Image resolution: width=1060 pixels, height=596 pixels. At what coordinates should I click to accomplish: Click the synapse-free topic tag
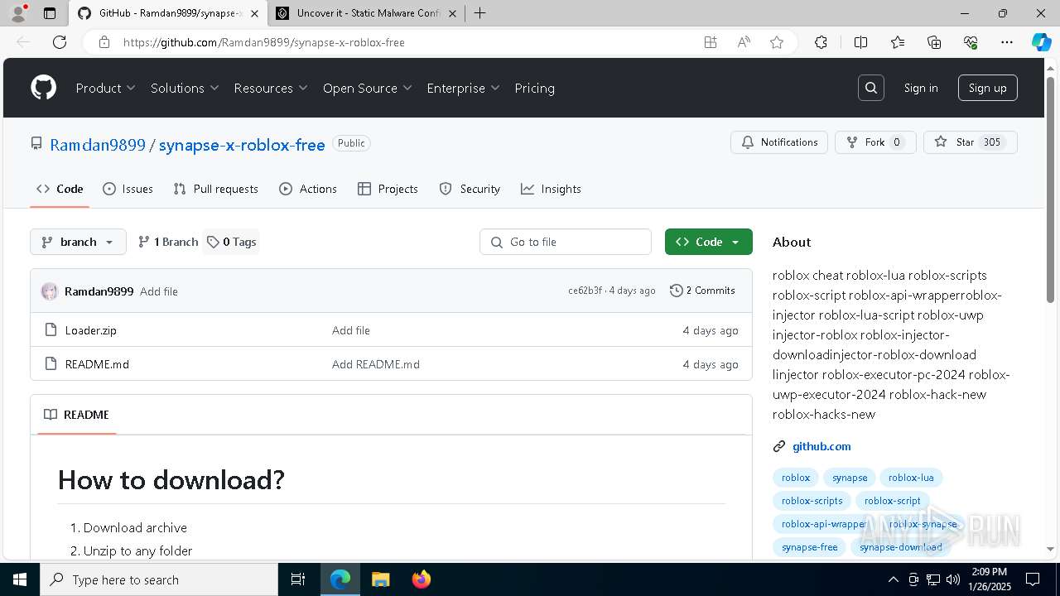809,547
